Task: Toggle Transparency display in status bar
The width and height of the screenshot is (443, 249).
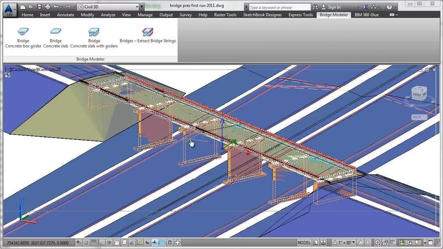Action: pyautogui.click(x=162, y=243)
